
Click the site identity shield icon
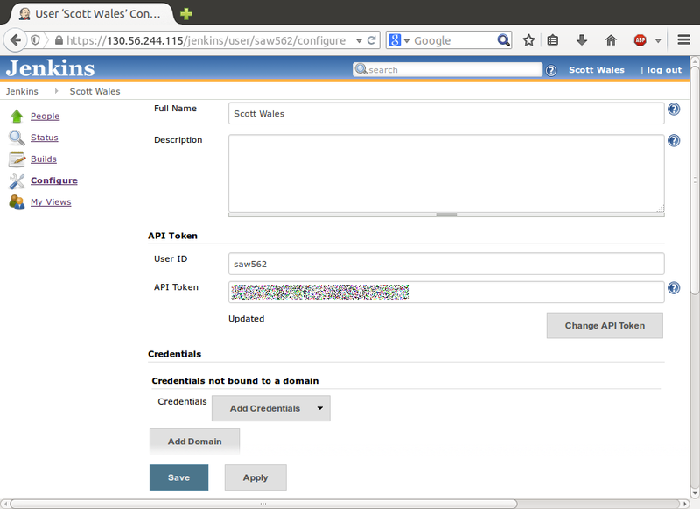[x=35, y=40]
